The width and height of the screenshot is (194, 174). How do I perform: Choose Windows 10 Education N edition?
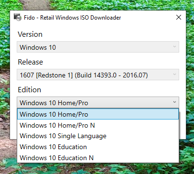click(x=98, y=158)
